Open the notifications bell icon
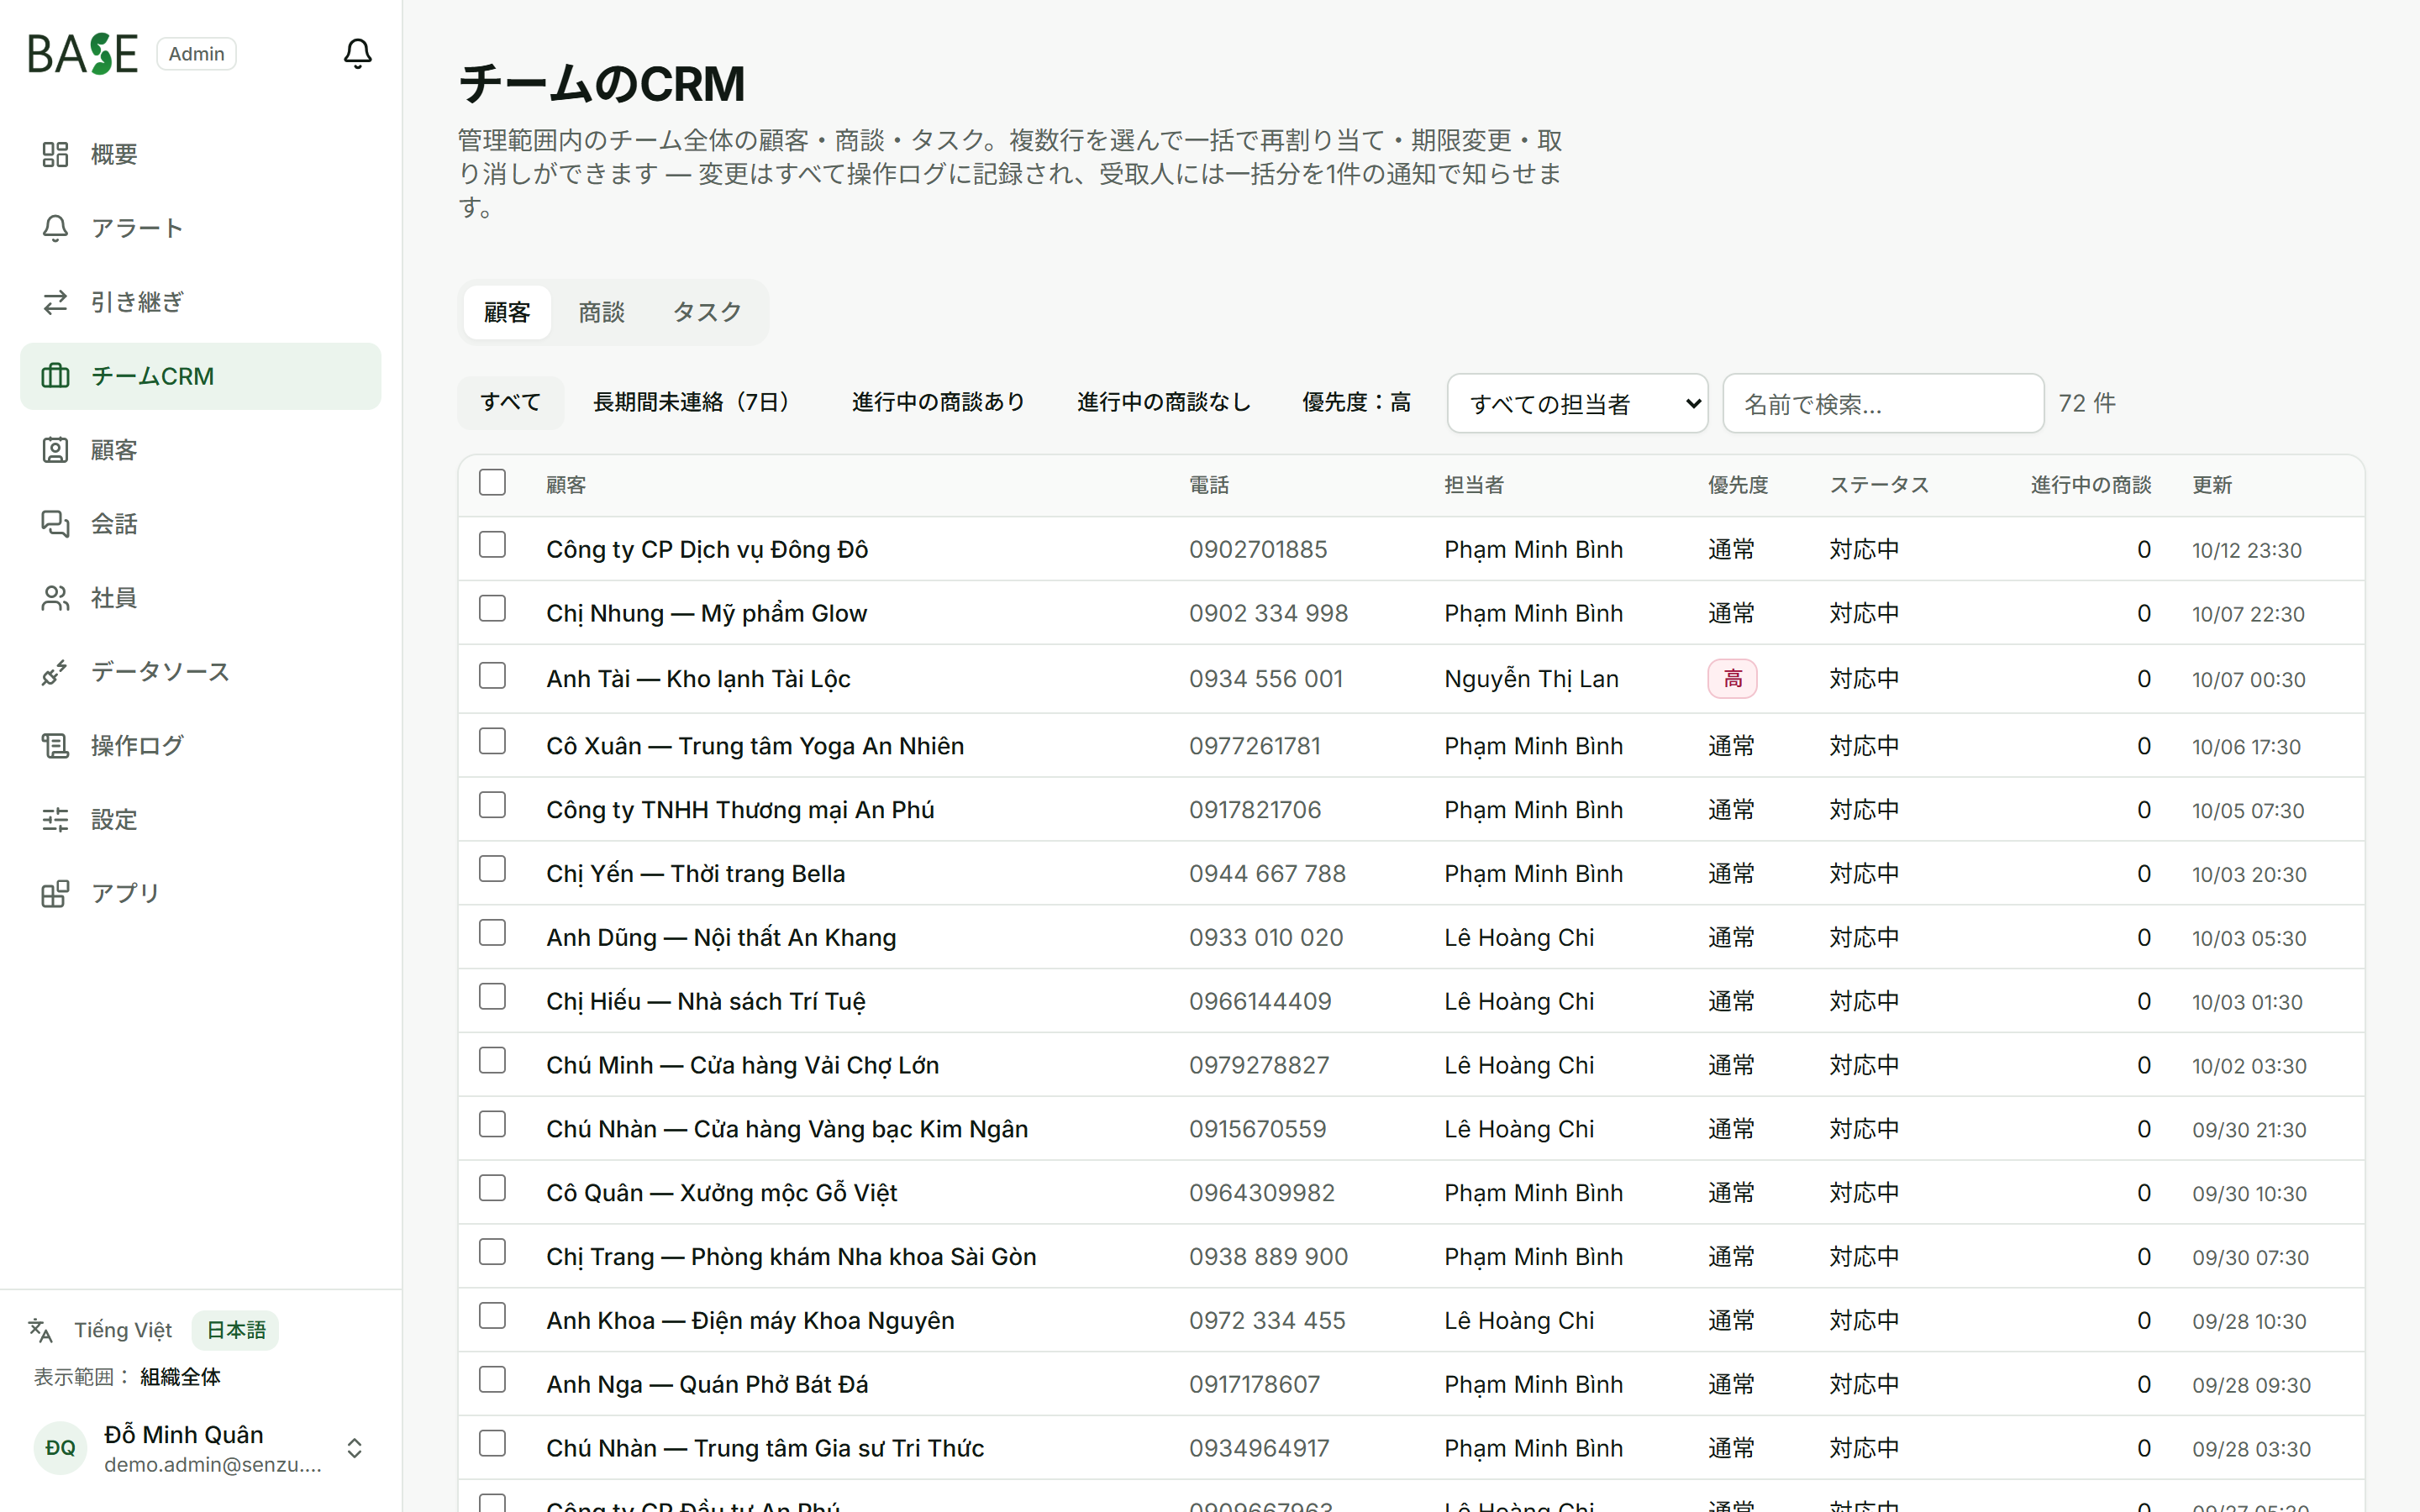 click(x=357, y=53)
